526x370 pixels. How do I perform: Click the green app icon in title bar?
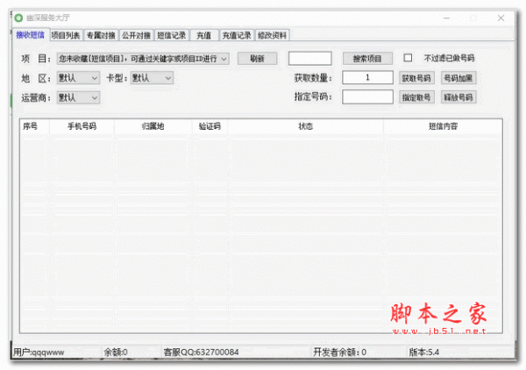(x=18, y=18)
